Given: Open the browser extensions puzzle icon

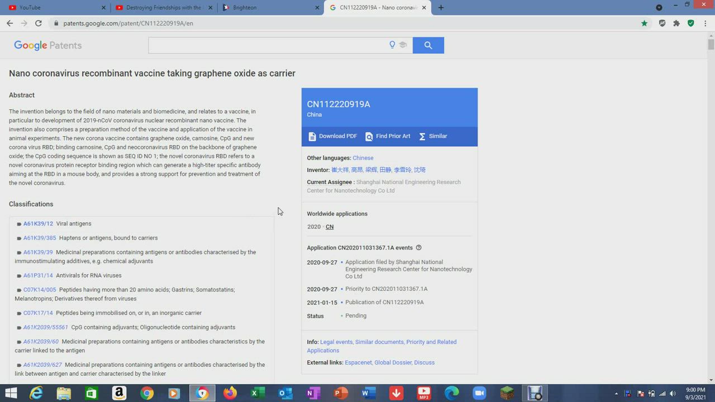Looking at the screenshot, I should pos(676,23).
